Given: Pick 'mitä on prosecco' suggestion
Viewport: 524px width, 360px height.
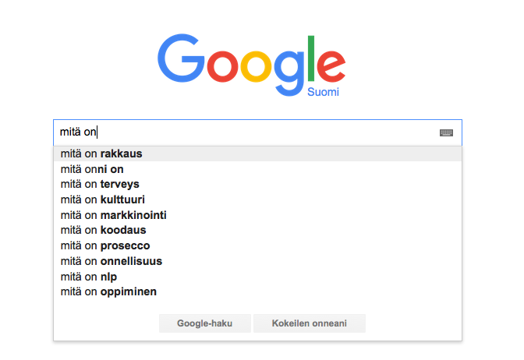Looking at the screenshot, I should click(257, 245).
